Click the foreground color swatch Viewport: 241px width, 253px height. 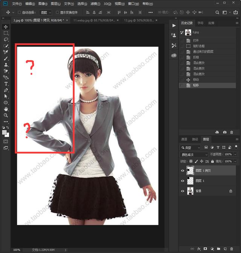point(5,132)
